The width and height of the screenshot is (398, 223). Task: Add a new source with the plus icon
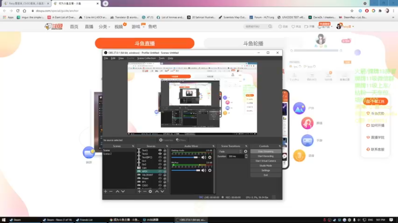[x=139, y=191]
